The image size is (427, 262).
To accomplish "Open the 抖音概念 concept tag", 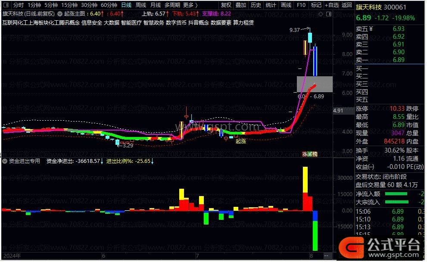I will pyautogui.click(x=199, y=22).
